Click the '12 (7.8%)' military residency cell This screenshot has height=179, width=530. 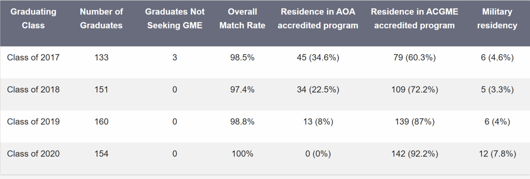click(500, 154)
